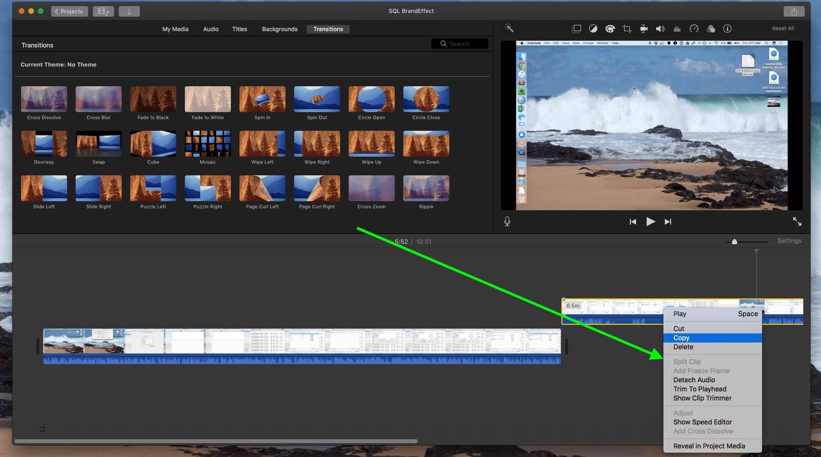
Task: Switch to the Audio tab
Action: tap(210, 29)
